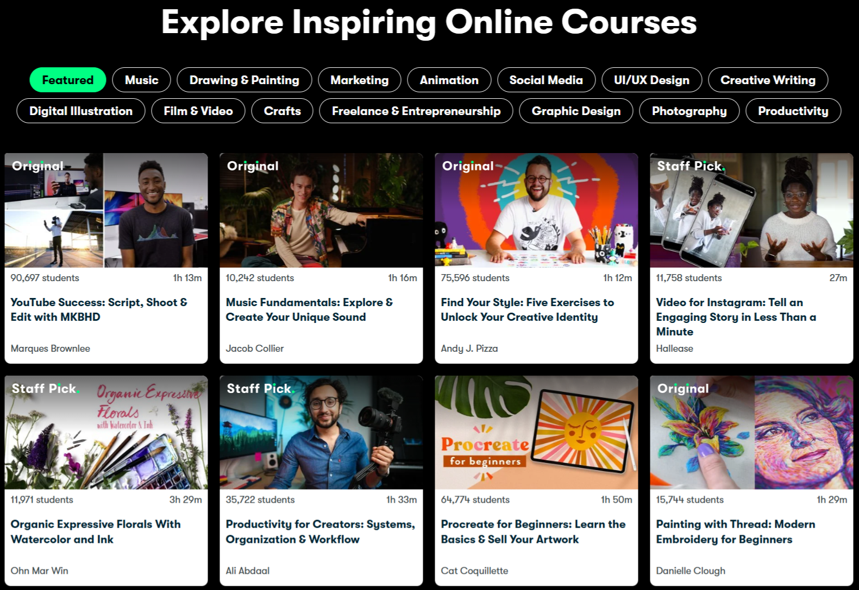Click the 'Explore Inspiring Online Courses' heading
The image size is (859, 590).
(429, 22)
